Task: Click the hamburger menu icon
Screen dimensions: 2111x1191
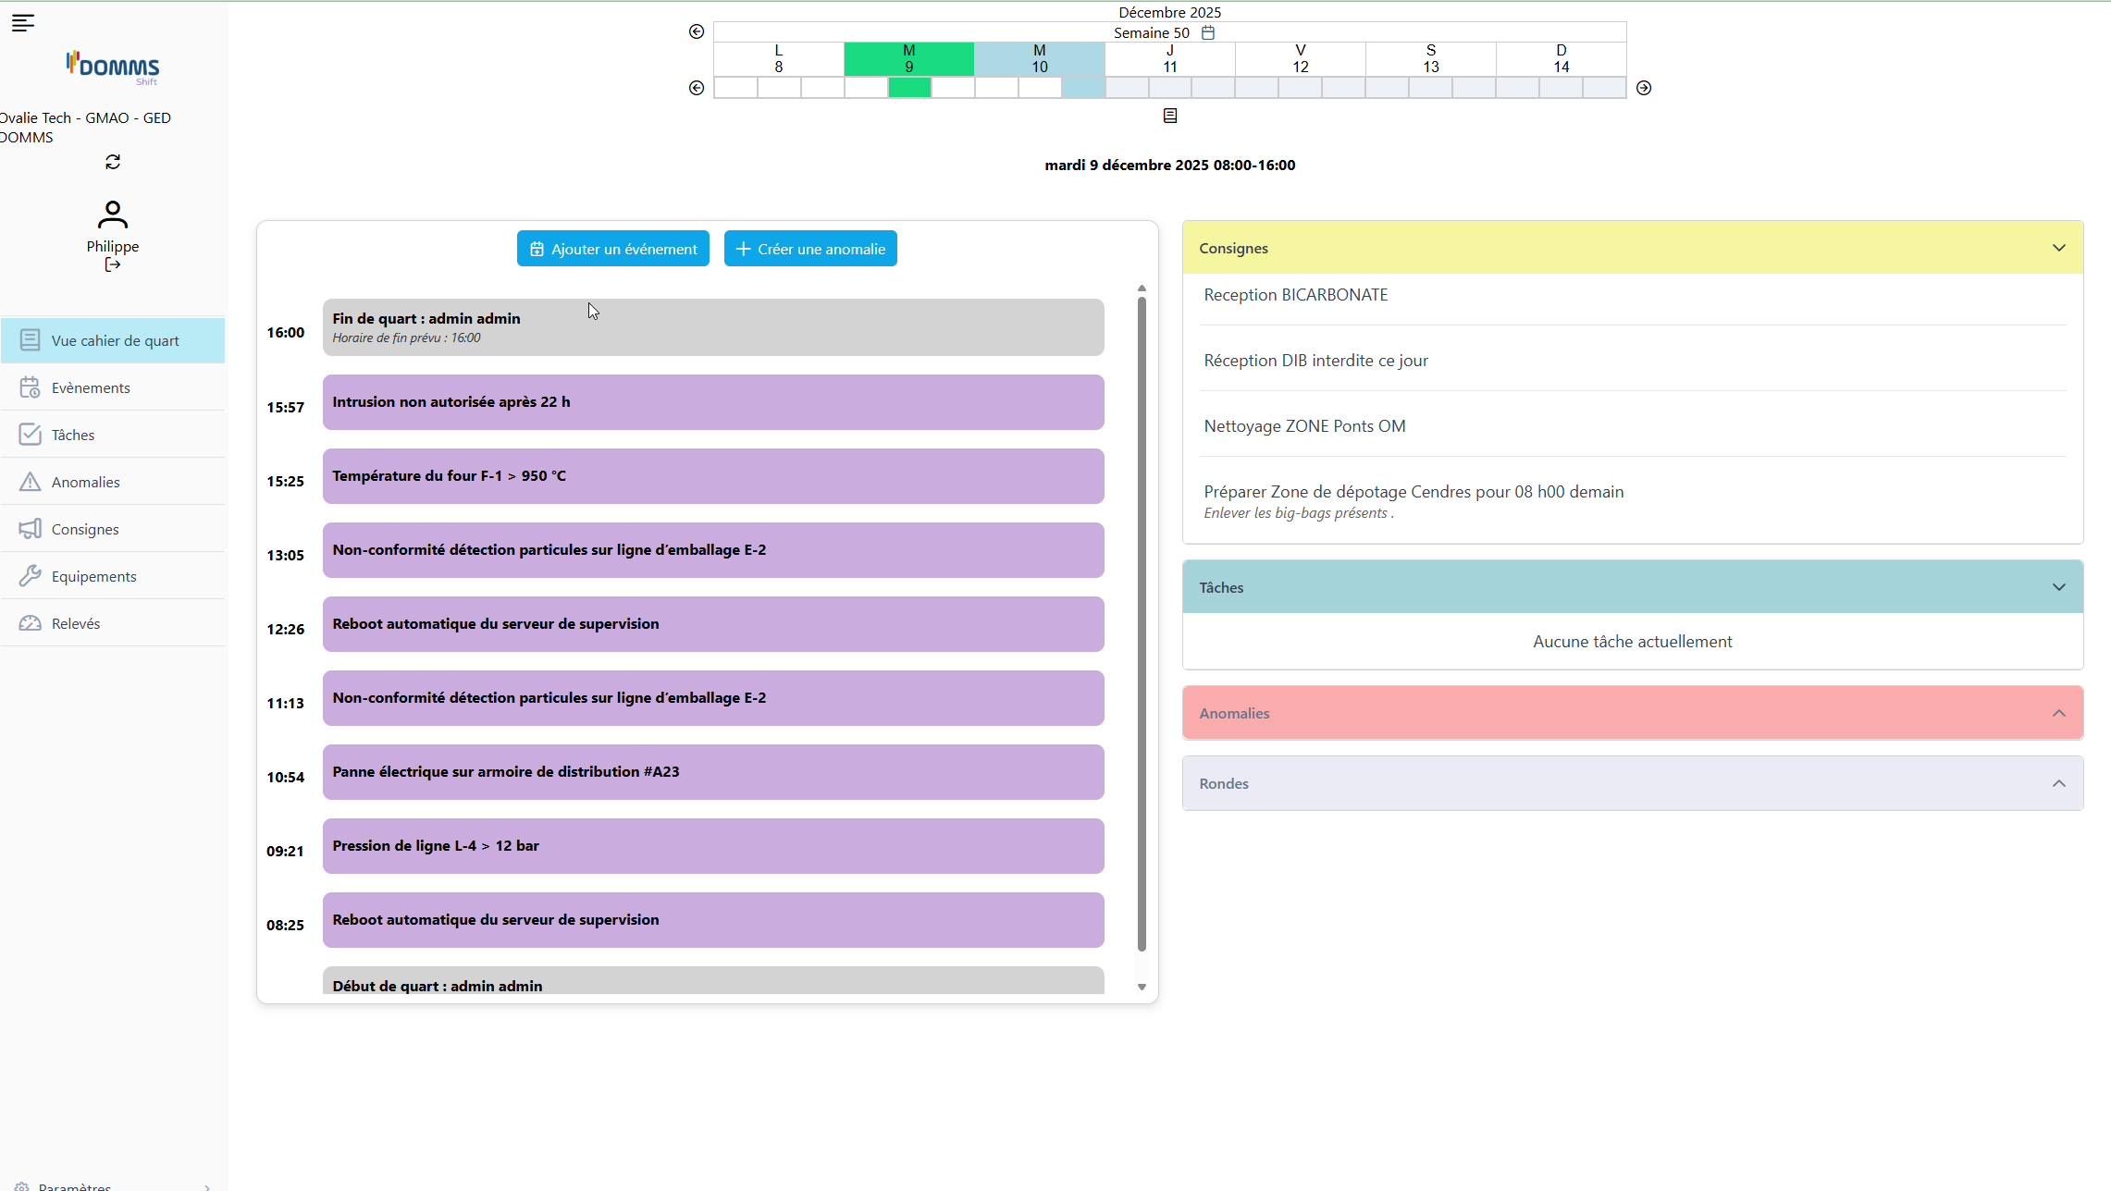Action: click(x=23, y=23)
